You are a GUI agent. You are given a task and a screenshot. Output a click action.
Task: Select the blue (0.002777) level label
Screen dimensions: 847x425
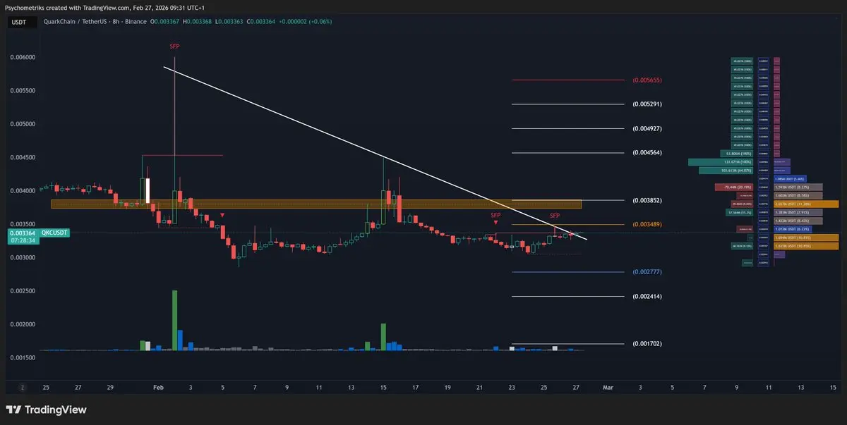647,272
